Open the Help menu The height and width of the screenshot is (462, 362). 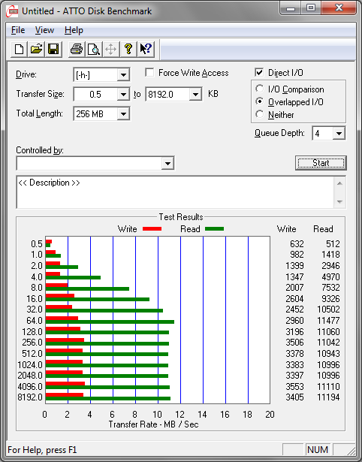click(x=74, y=30)
